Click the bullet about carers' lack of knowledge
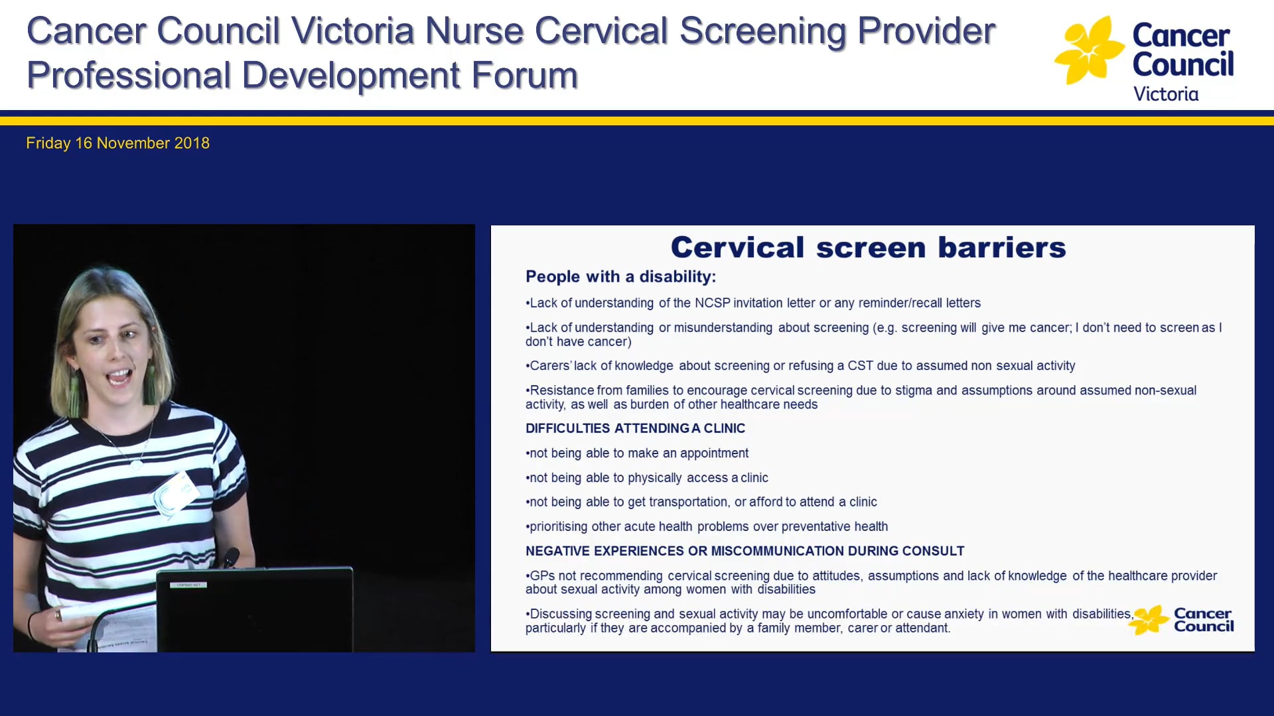The height and width of the screenshot is (716, 1274). tap(800, 365)
